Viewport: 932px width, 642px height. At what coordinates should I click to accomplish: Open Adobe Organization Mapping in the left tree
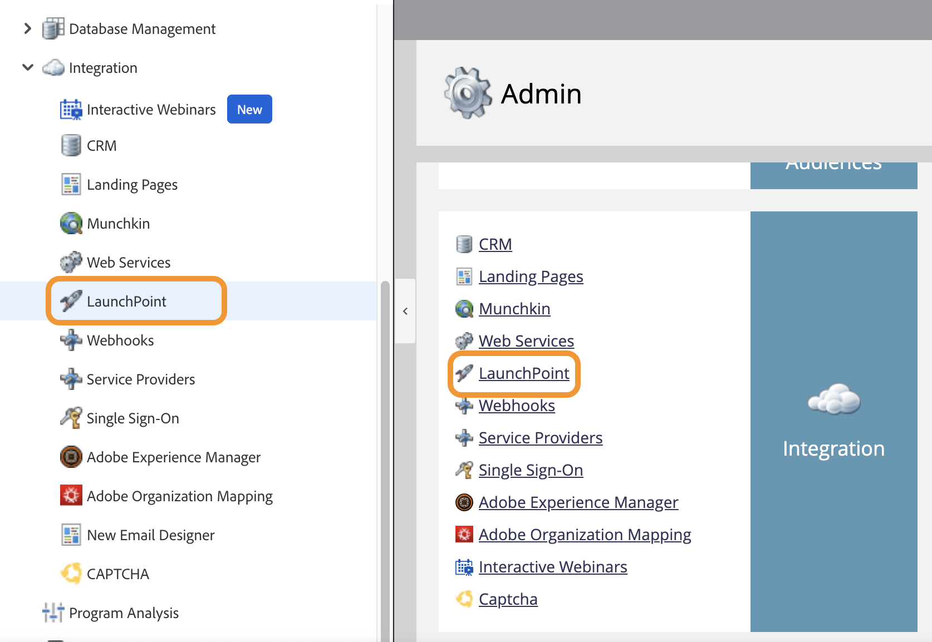point(179,496)
